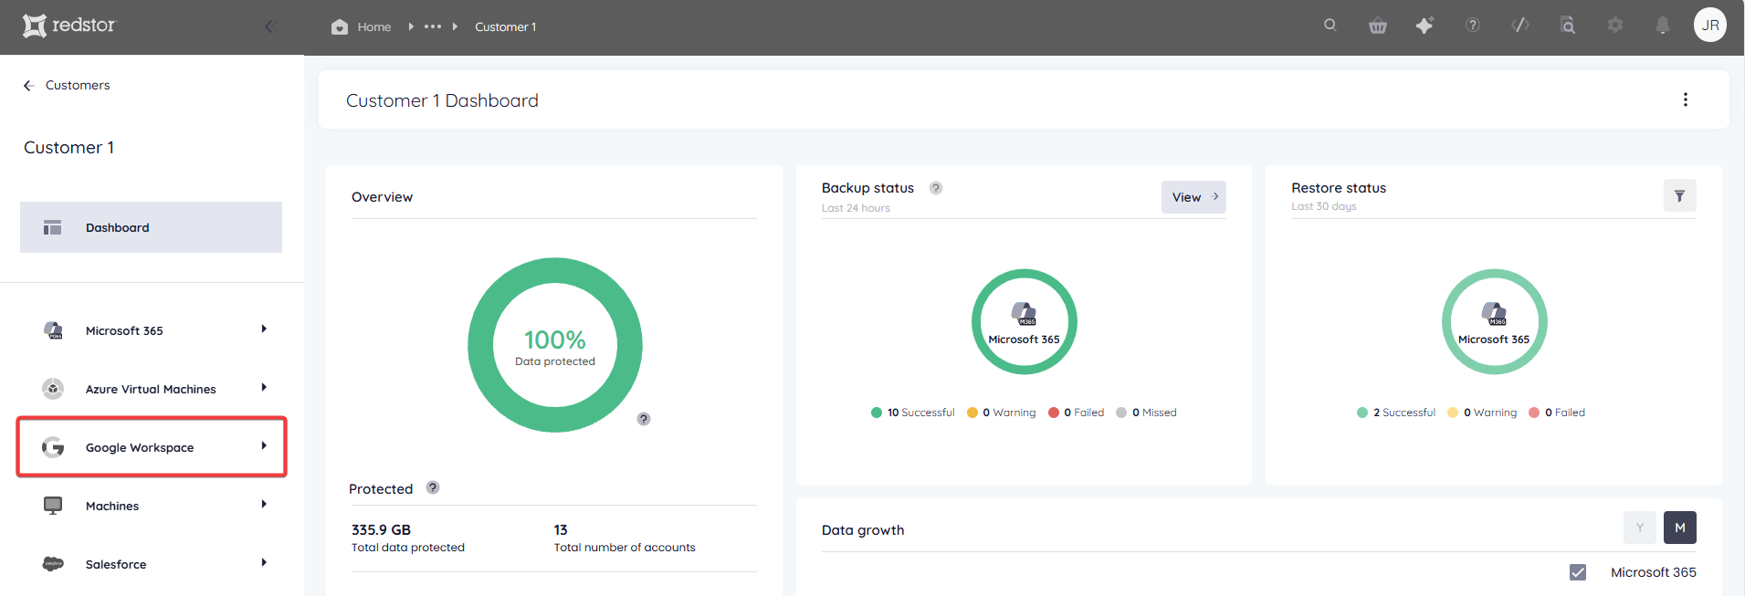Select Dashboard in the sidebar
The image size is (1745, 596).
point(151,227)
